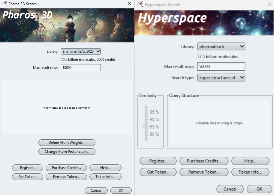Close the Hyperspace Search window
The width and height of the screenshot is (274, 195).
269,4
